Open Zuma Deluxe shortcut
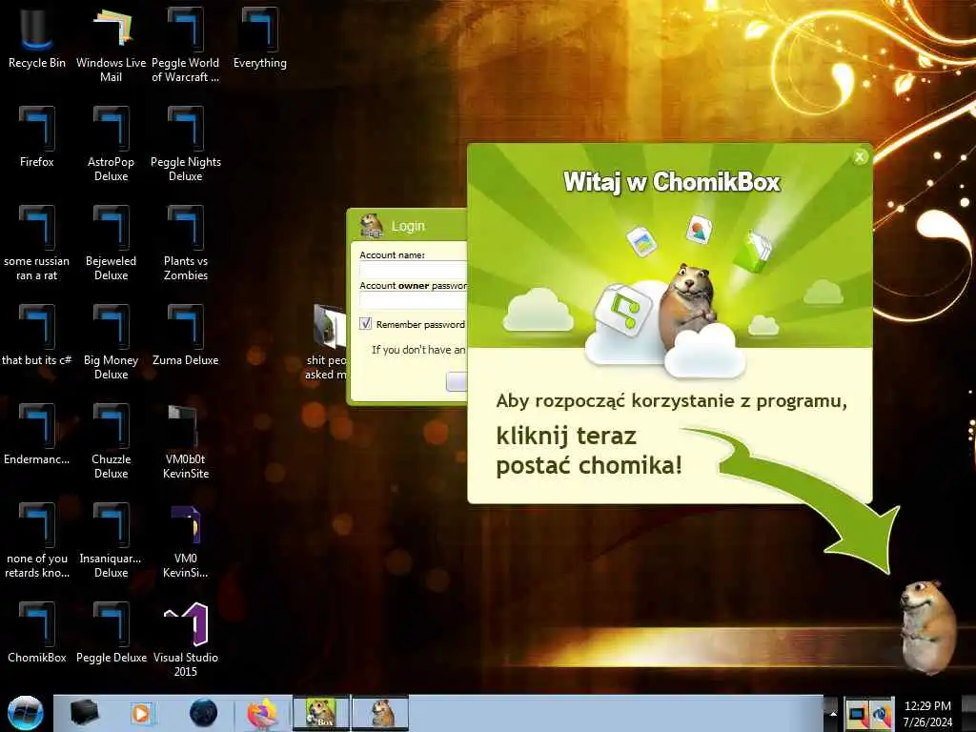Screen dimensions: 976x732 186,335
